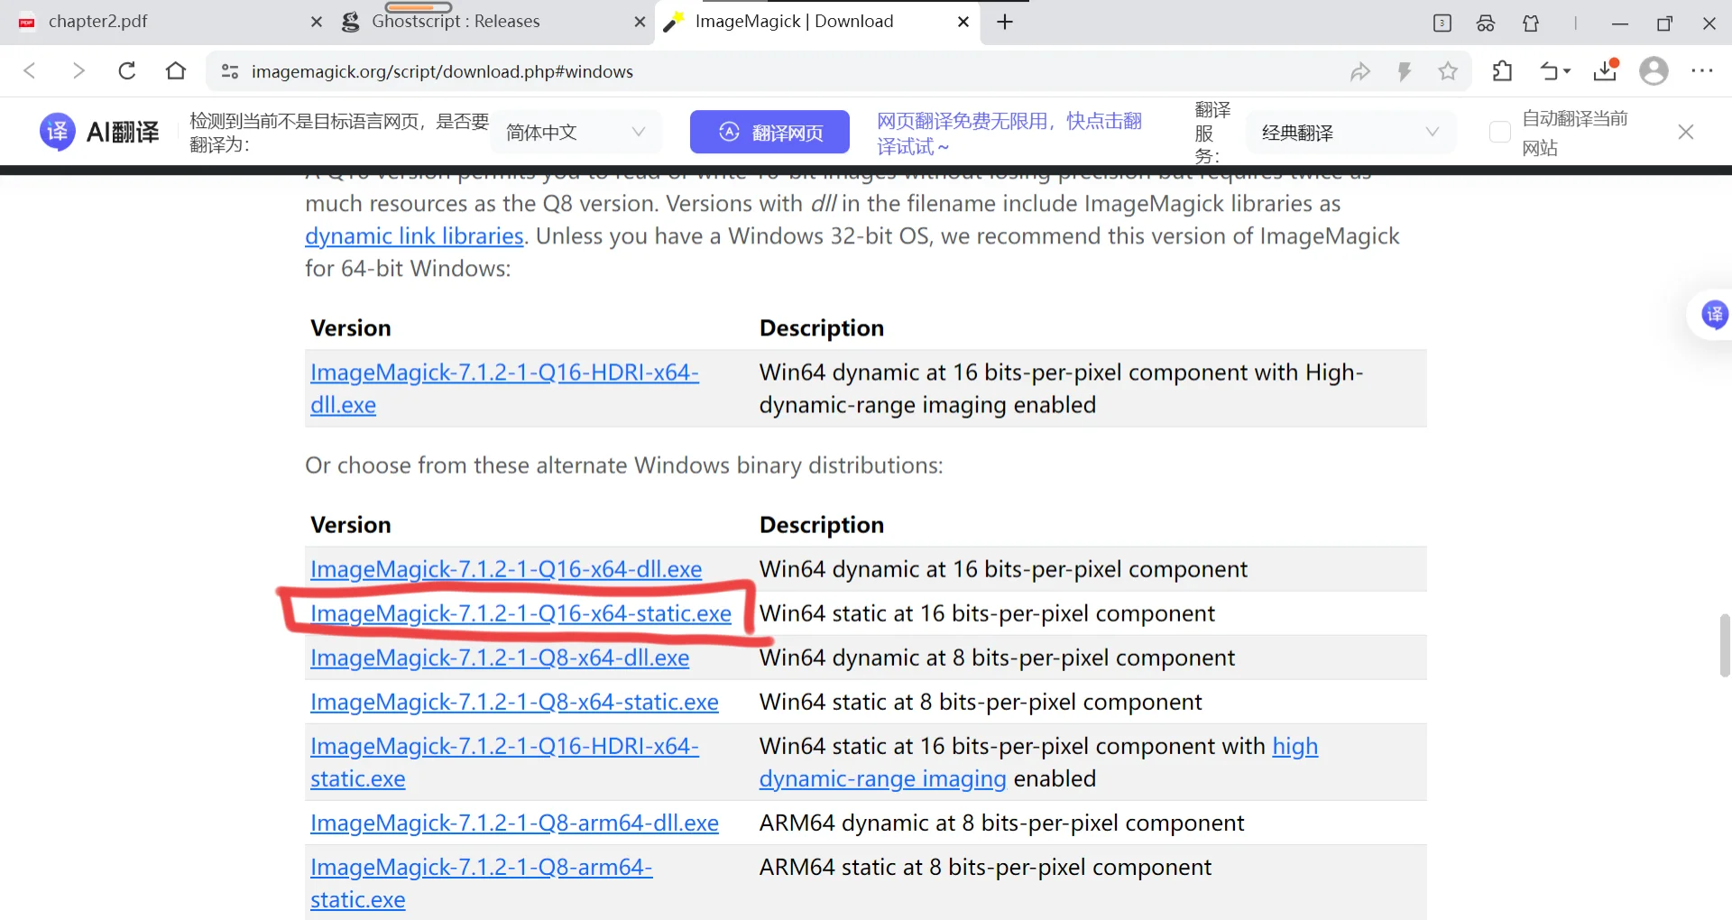Click the AI翻译 logo icon
Viewport: 1732px width, 920px height.
[57, 132]
